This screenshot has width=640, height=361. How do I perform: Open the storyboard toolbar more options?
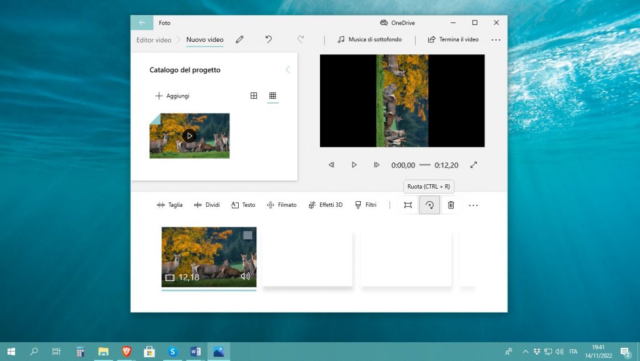click(473, 205)
